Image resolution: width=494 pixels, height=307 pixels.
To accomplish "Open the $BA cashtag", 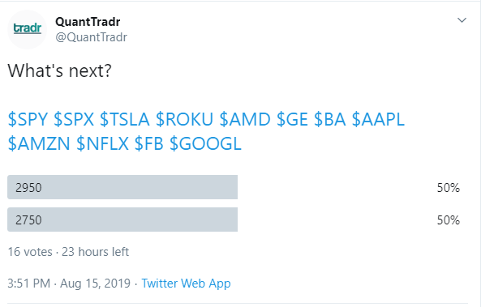I will coord(329,120).
